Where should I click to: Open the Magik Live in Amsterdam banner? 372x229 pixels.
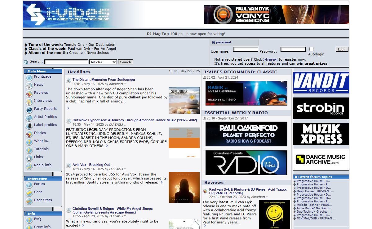[x=246, y=93]
